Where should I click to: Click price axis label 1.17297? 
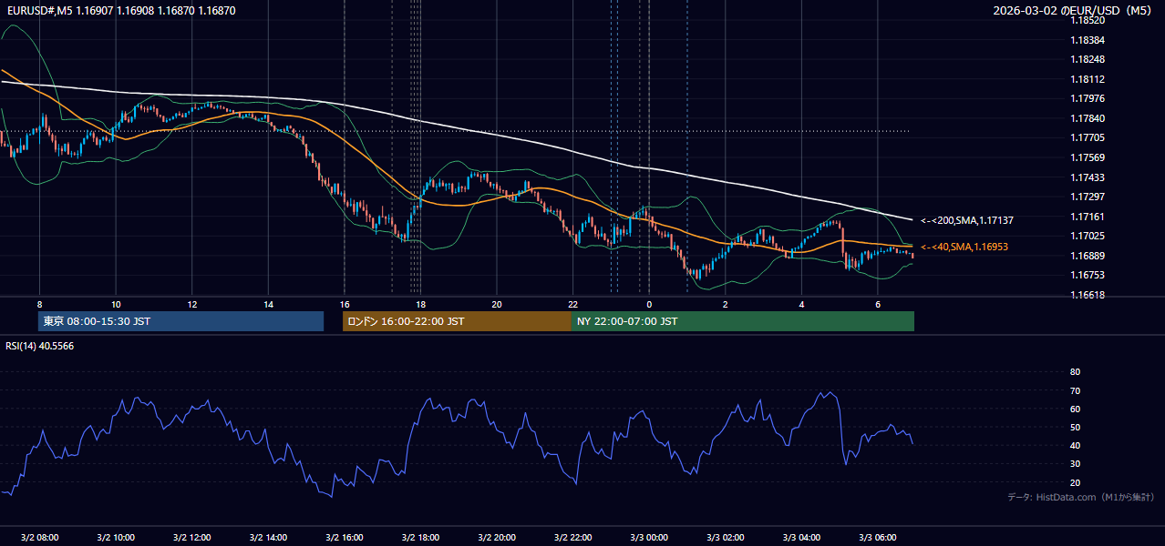(x=1088, y=197)
